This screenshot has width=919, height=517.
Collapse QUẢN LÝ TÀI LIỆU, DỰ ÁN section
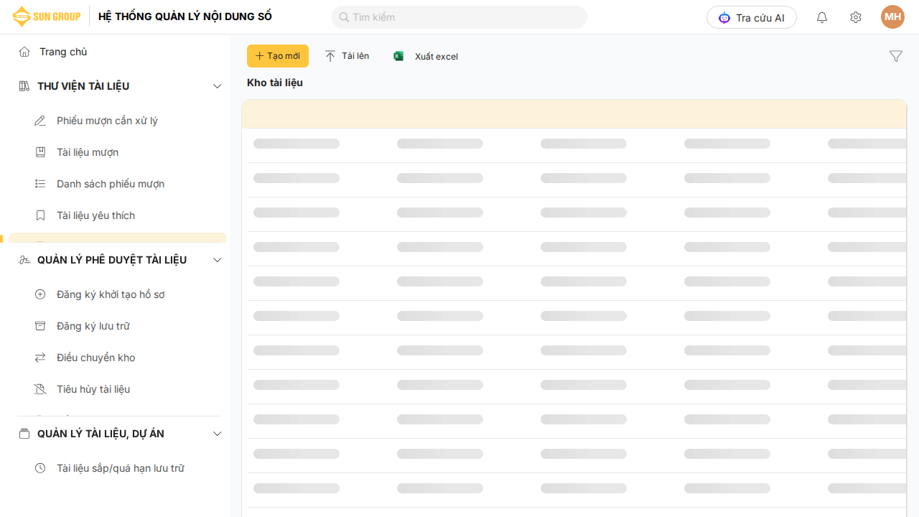click(x=218, y=434)
